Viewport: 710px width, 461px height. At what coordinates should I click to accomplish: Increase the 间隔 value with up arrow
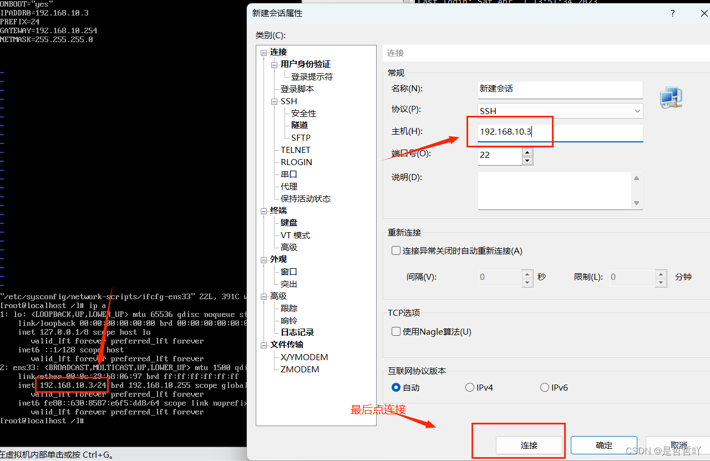527,274
